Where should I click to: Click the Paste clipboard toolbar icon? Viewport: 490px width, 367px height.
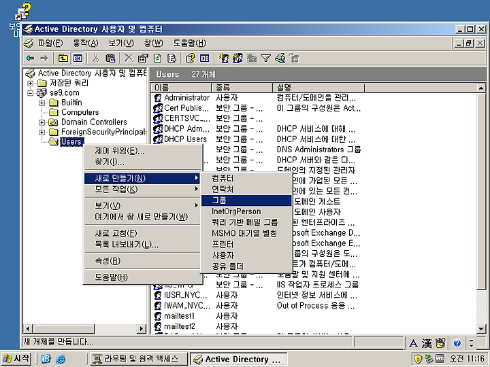tap(110, 58)
